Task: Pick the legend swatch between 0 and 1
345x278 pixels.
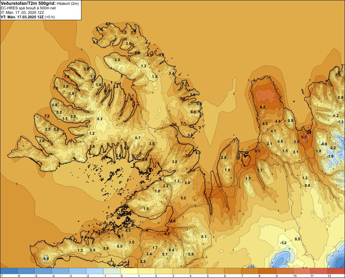Action: point(129,271)
